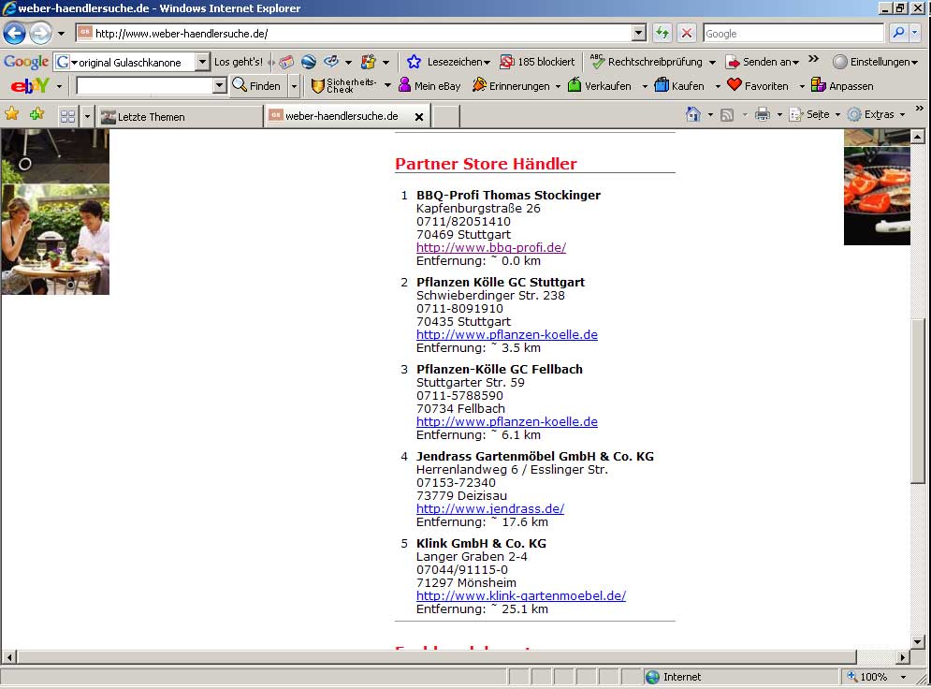Go forward with the Forward arrow button
The image size is (931, 689).
[40, 34]
